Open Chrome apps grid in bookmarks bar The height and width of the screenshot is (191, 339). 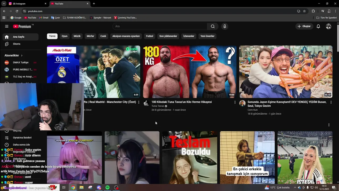4,18
